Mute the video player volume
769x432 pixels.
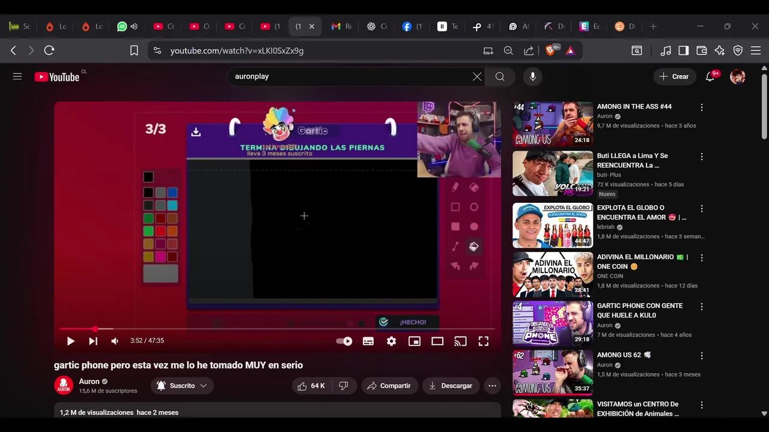(x=115, y=341)
